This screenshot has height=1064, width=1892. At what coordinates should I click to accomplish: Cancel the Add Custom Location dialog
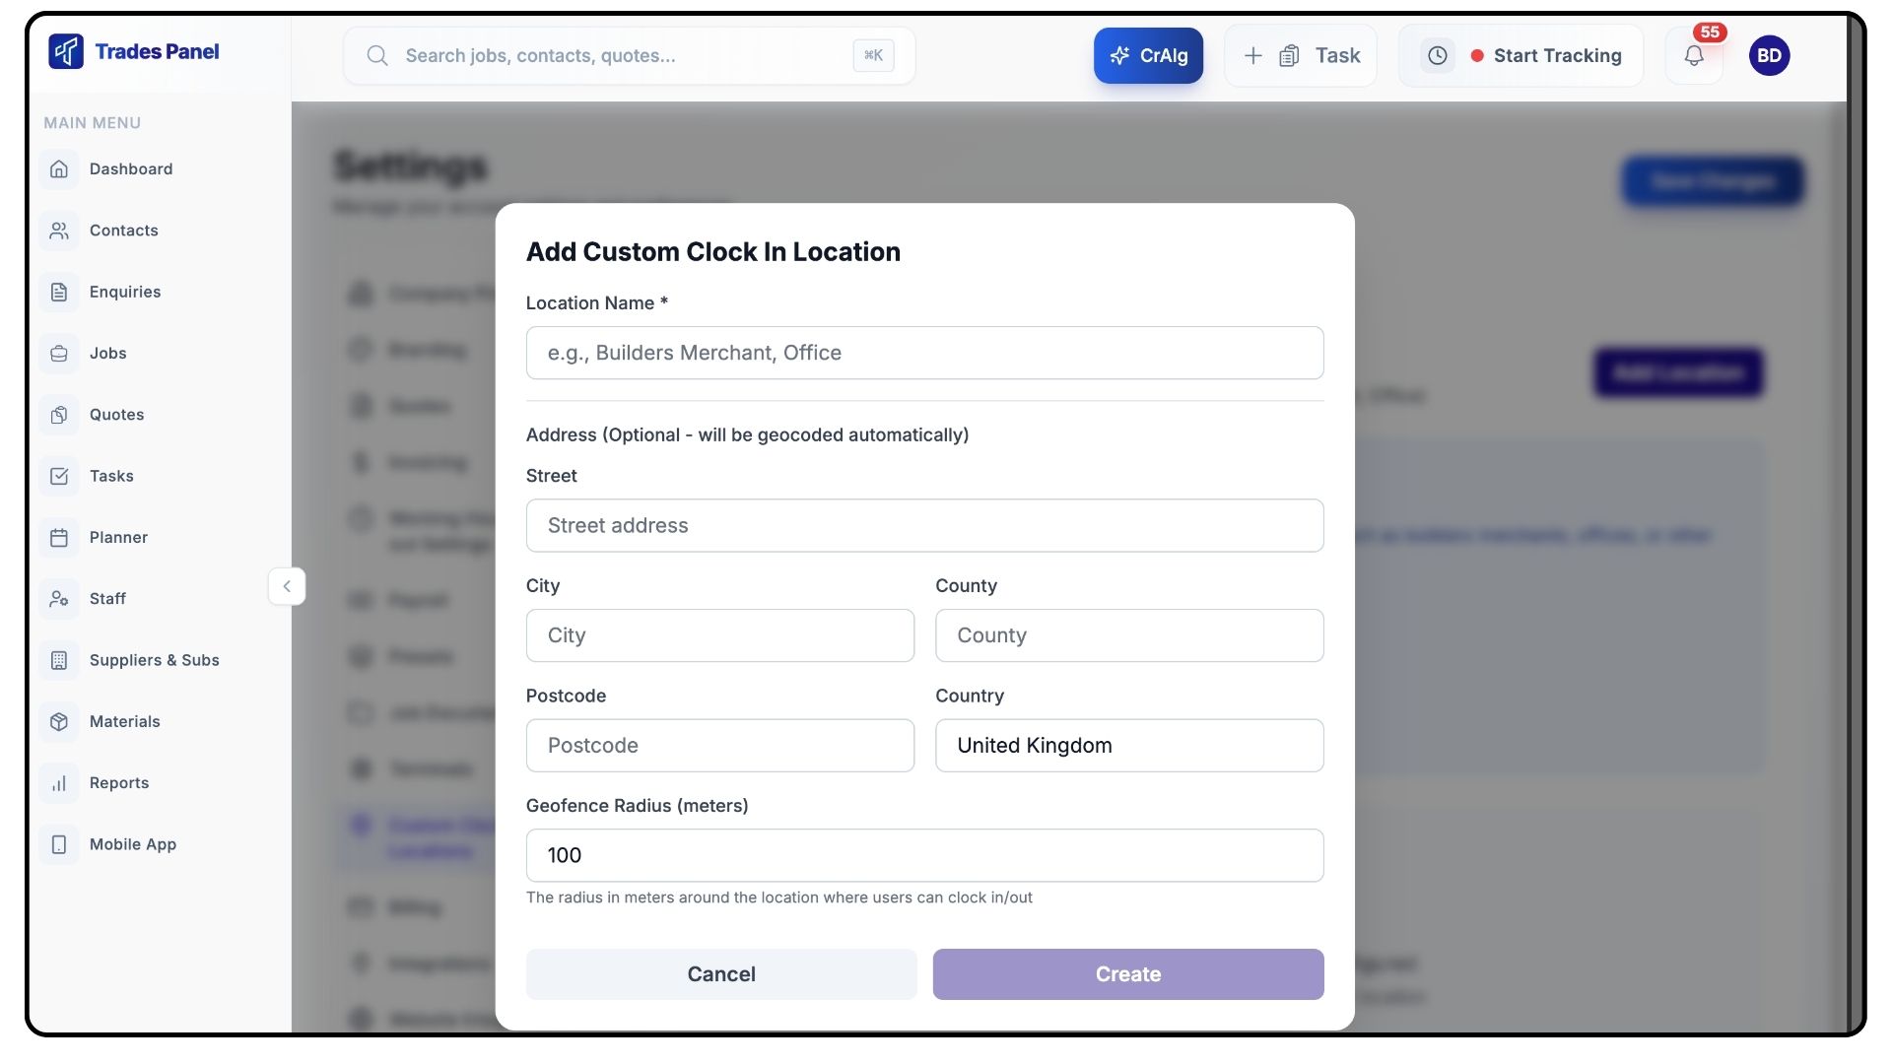tap(720, 974)
